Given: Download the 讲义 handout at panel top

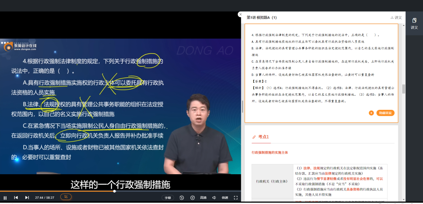Looking at the screenshot, I should point(396,18).
